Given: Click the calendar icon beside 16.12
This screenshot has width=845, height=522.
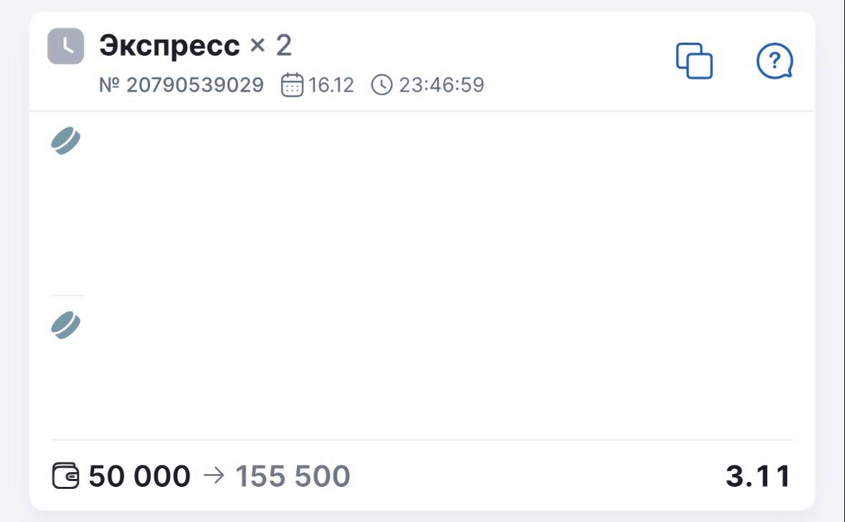Looking at the screenshot, I should click(292, 85).
